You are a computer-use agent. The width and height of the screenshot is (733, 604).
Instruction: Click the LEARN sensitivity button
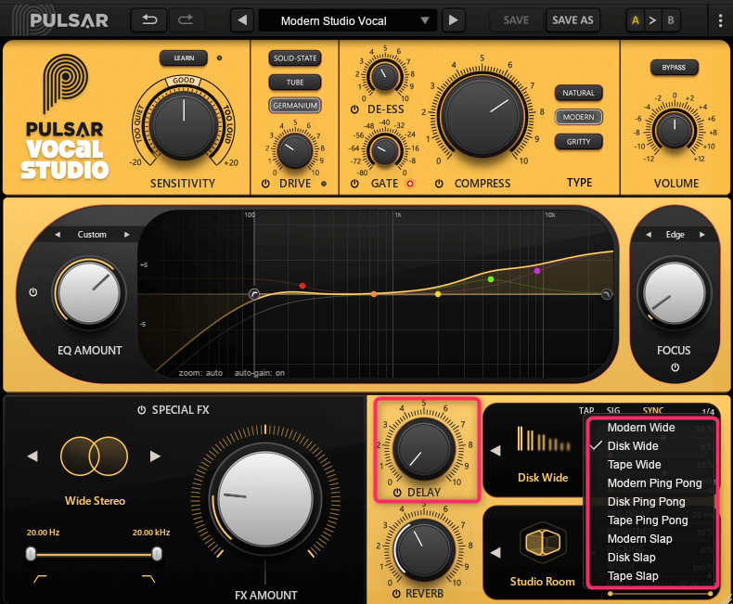click(184, 58)
